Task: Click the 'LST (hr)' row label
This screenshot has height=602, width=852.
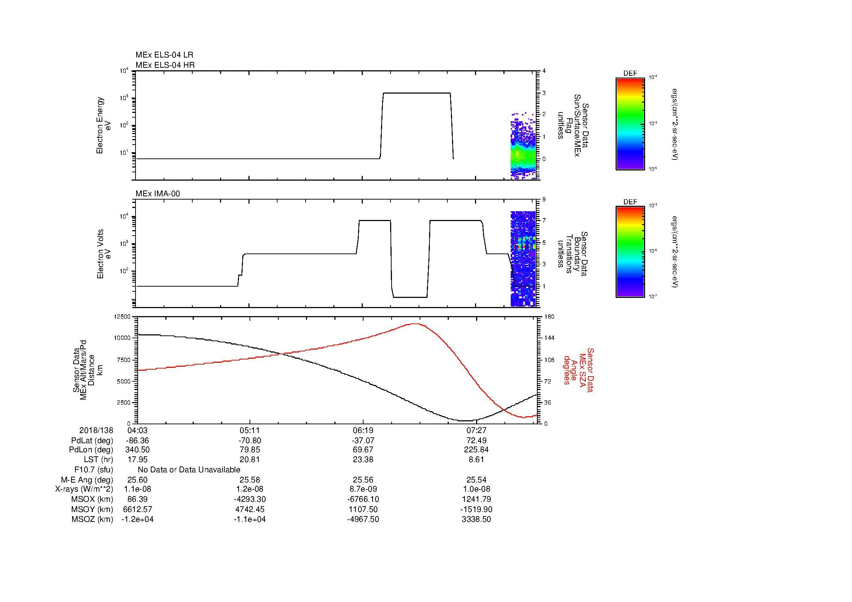Action: pyautogui.click(x=98, y=460)
